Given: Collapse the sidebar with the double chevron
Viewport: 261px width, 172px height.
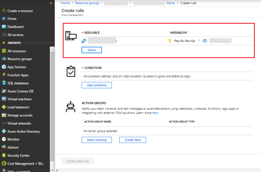Looking at the screenshot, I should coord(51,3).
